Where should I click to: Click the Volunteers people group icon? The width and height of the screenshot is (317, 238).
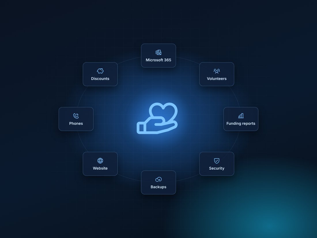[217, 71]
